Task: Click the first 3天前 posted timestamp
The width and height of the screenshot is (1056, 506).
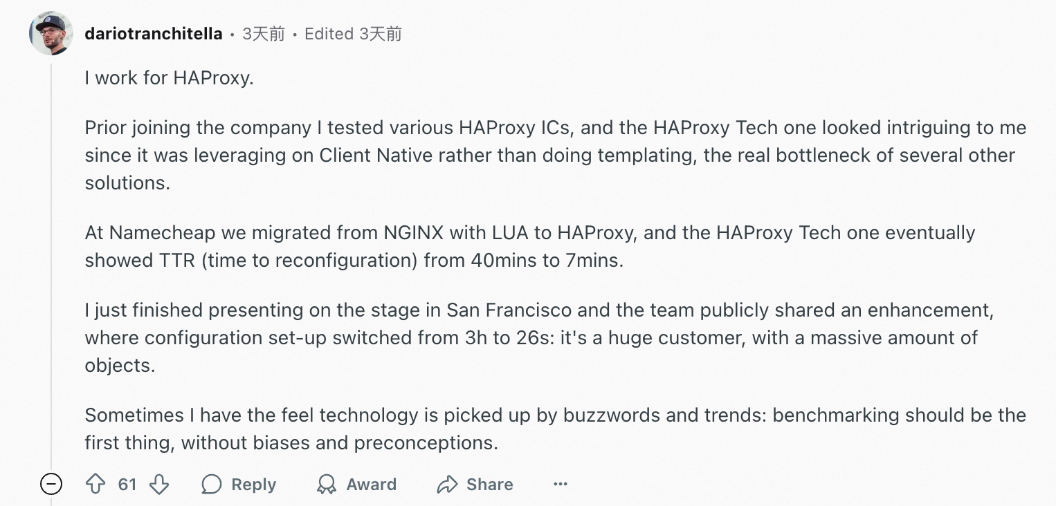Action: coord(263,34)
